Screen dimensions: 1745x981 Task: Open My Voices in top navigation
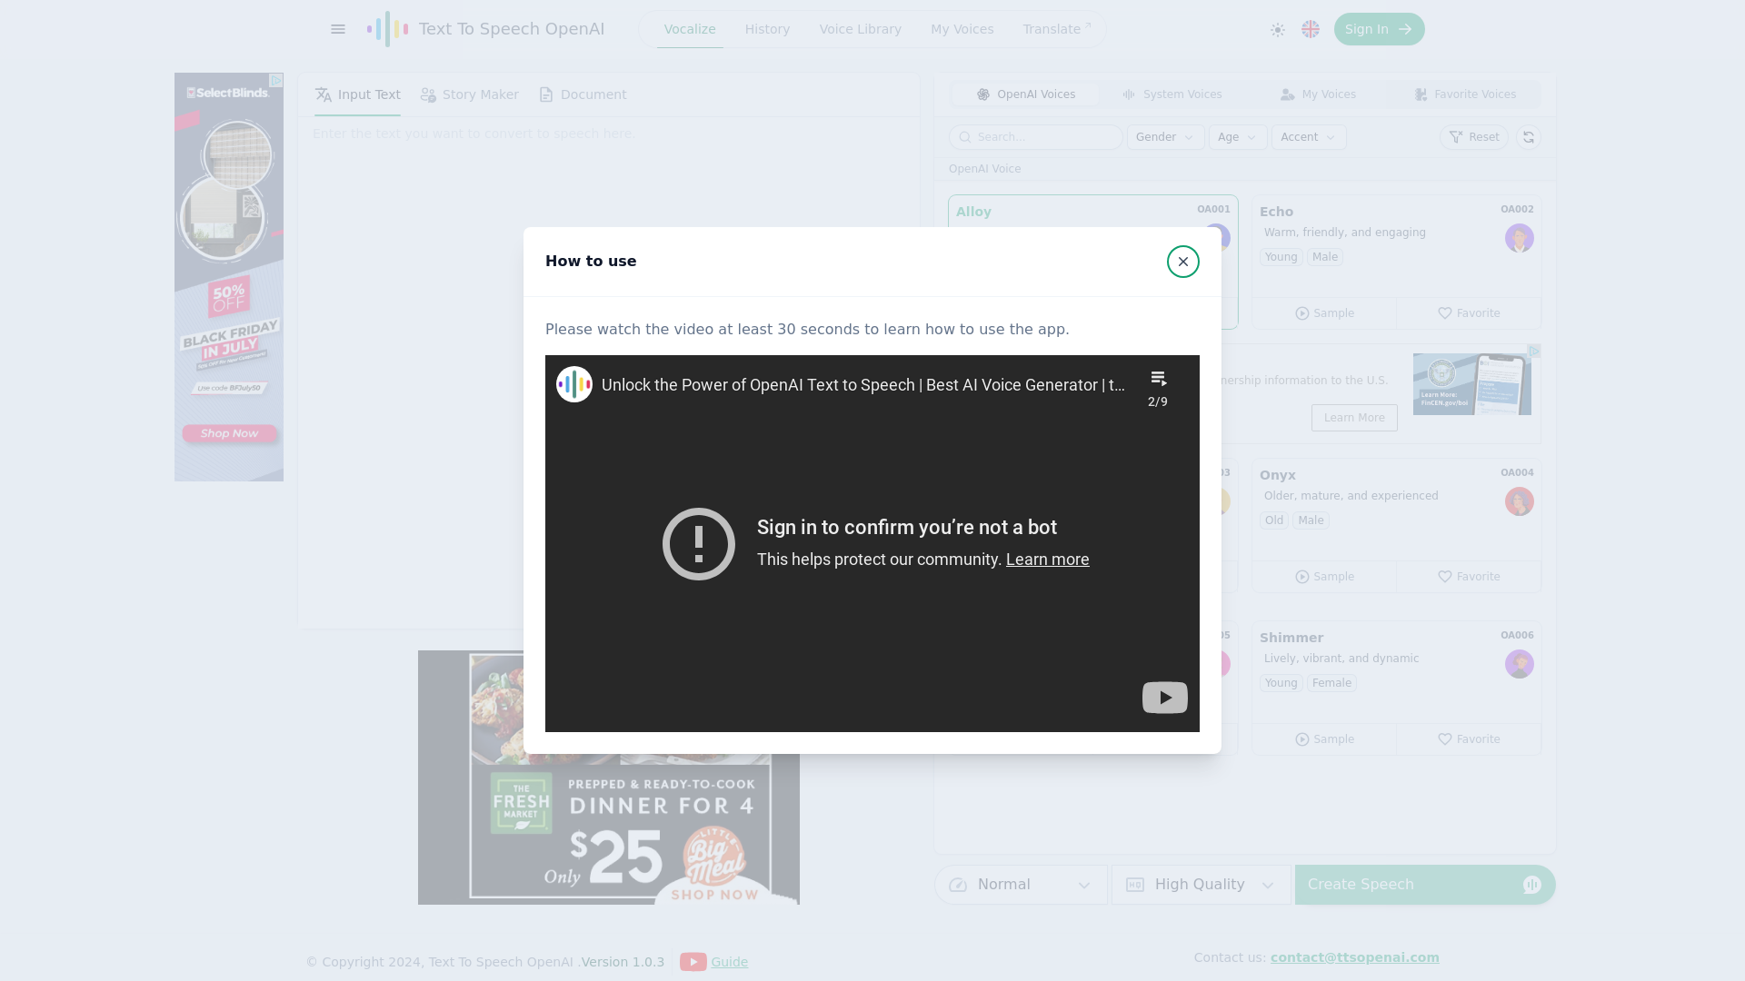962,29
